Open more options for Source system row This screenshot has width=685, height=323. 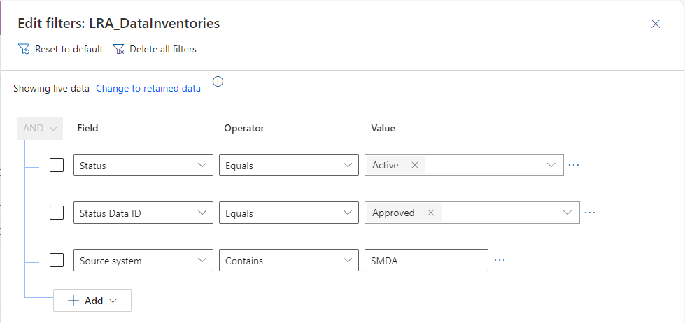[x=500, y=260]
